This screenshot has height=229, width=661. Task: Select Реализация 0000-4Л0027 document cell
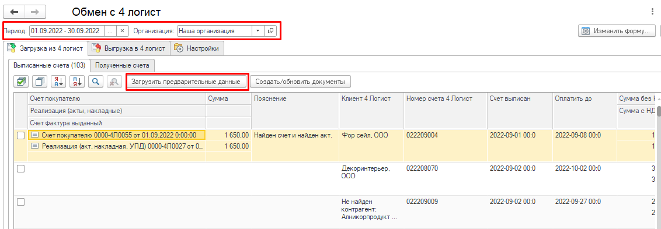coord(117,146)
